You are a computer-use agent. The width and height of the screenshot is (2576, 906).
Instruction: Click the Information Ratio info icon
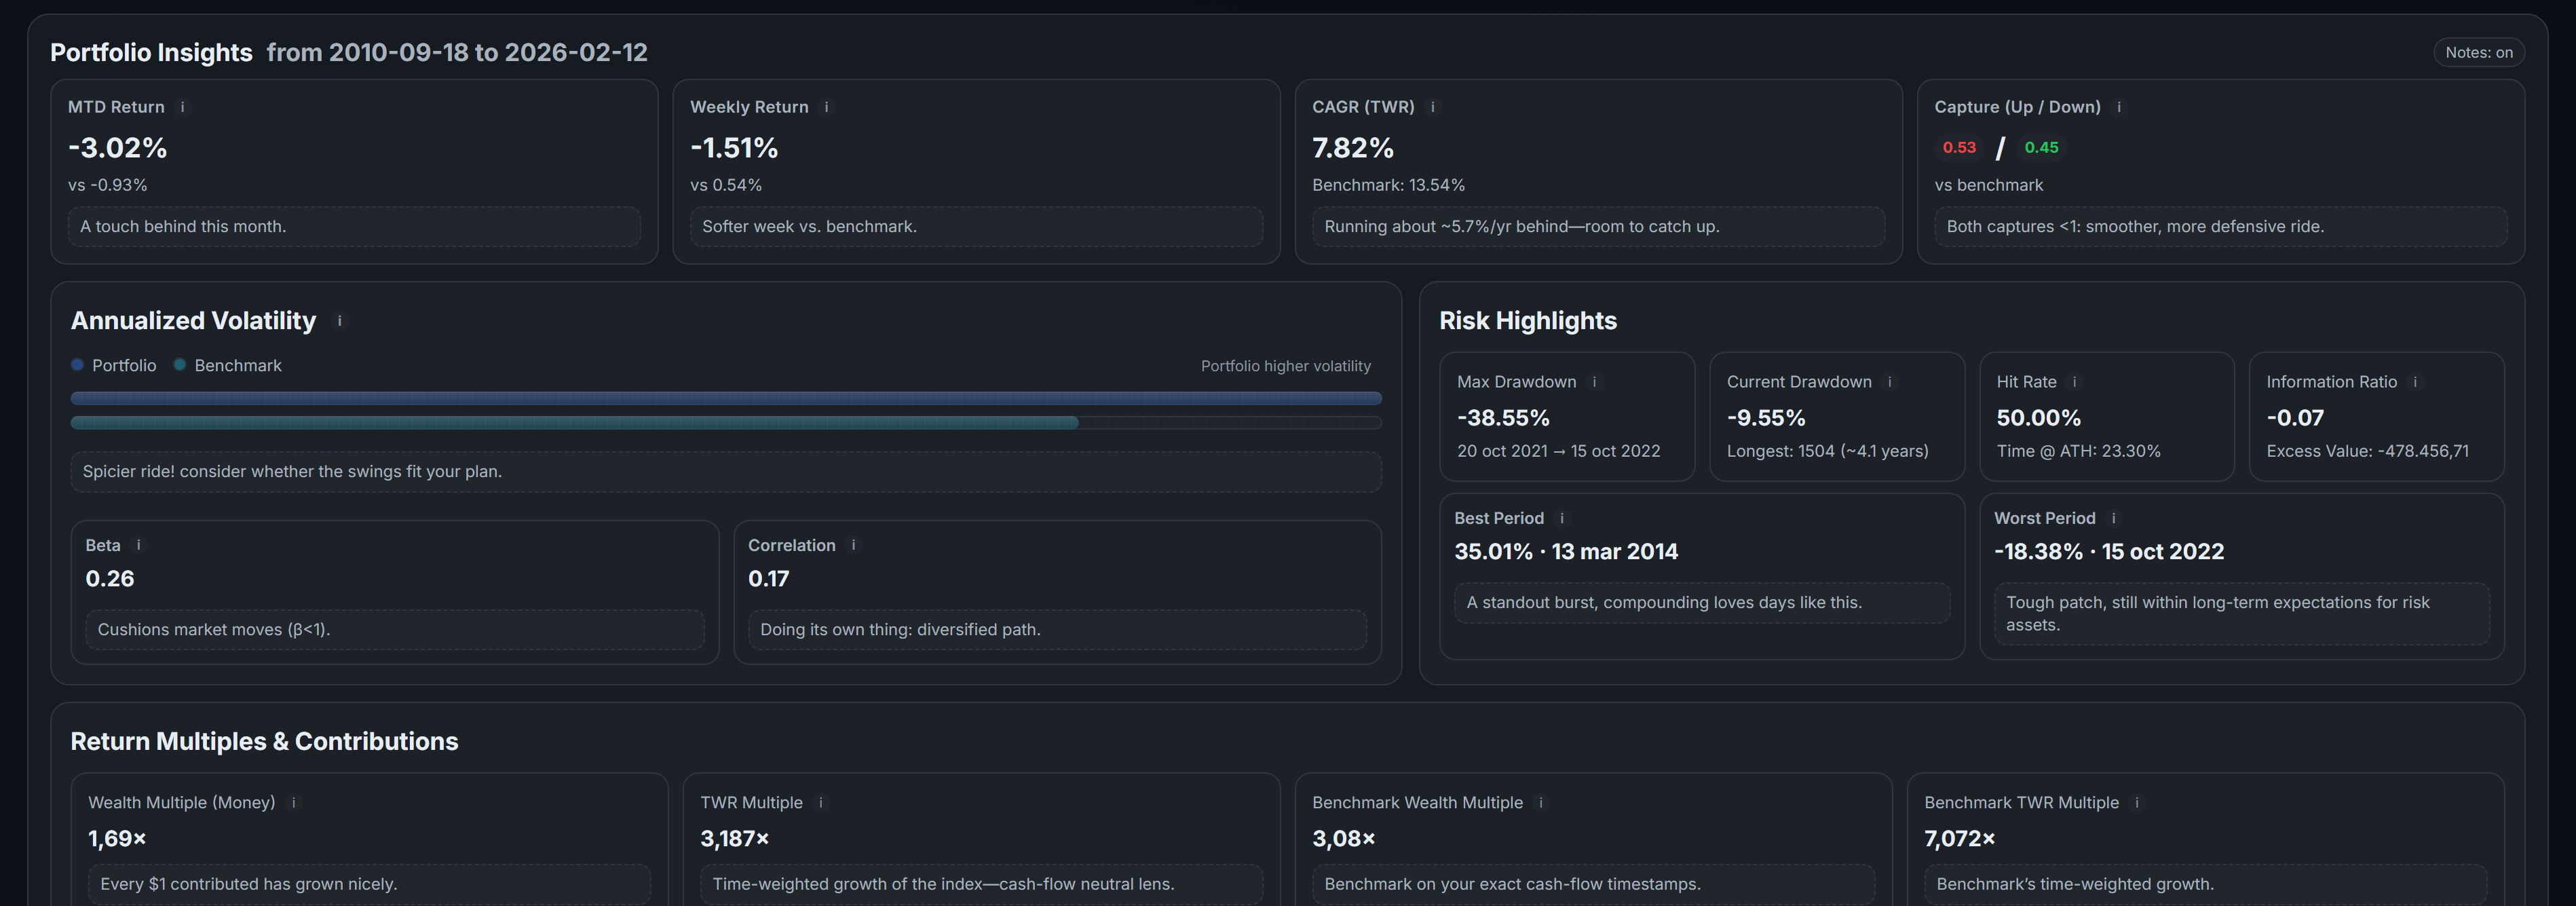2415,382
